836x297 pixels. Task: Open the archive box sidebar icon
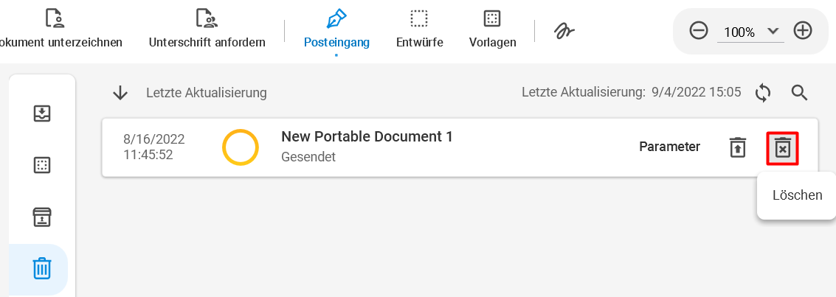(x=42, y=217)
